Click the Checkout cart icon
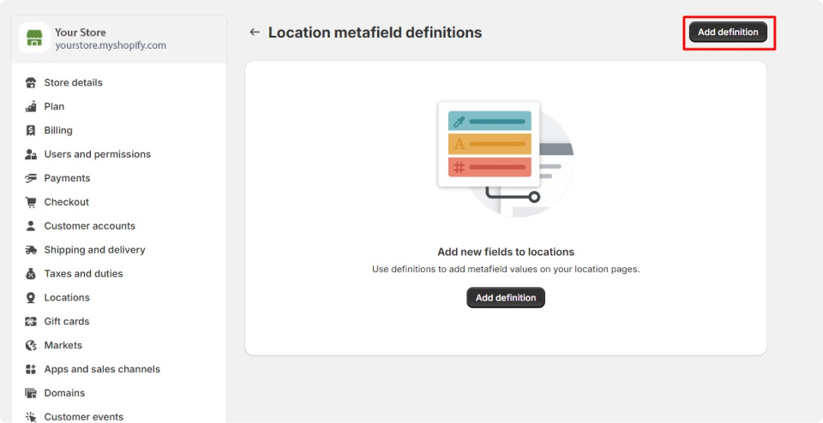 tap(31, 202)
